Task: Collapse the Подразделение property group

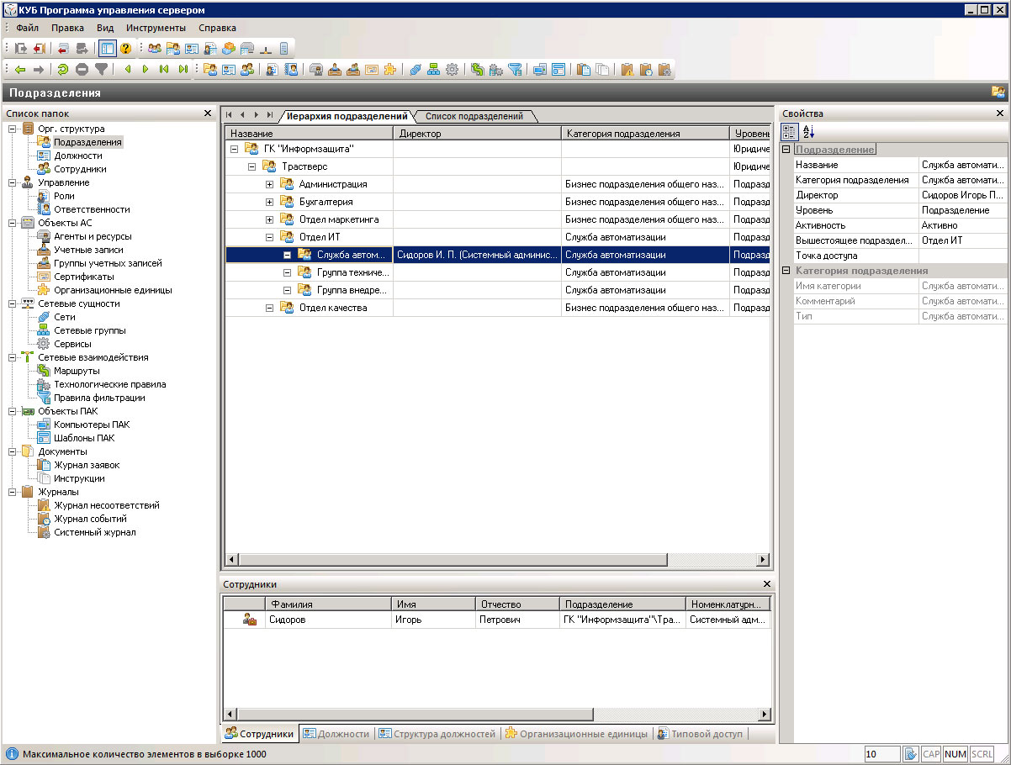Action: coord(786,150)
